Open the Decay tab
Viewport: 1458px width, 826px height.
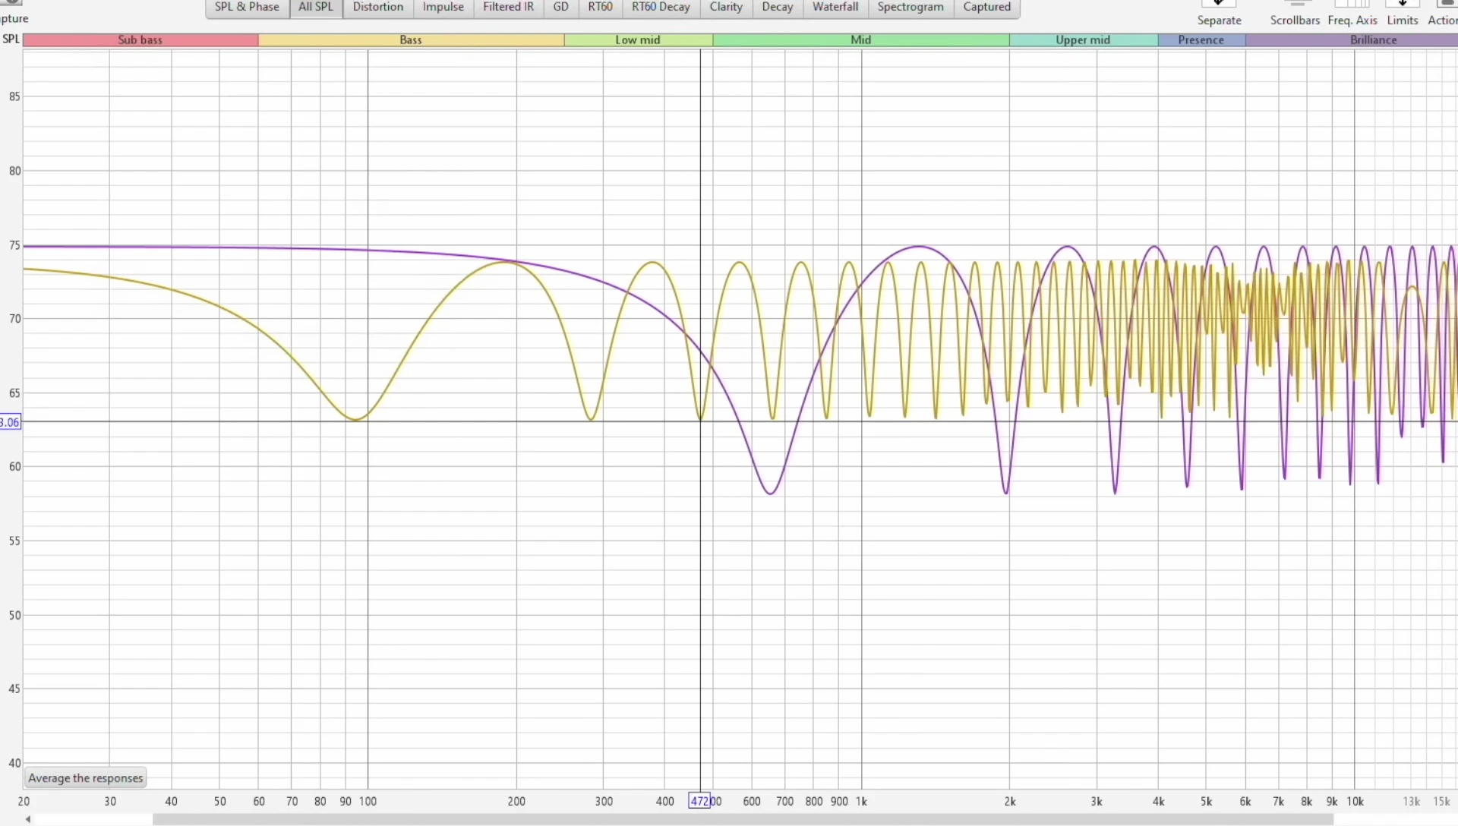(x=778, y=8)
